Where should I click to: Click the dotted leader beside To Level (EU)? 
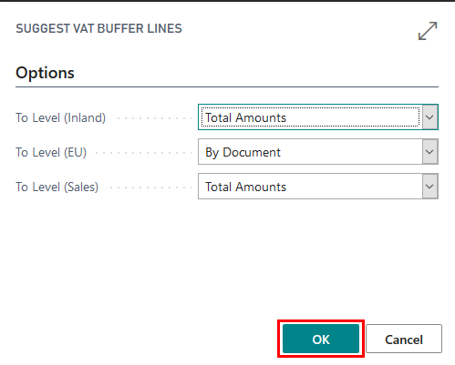[x=143, y=153]
